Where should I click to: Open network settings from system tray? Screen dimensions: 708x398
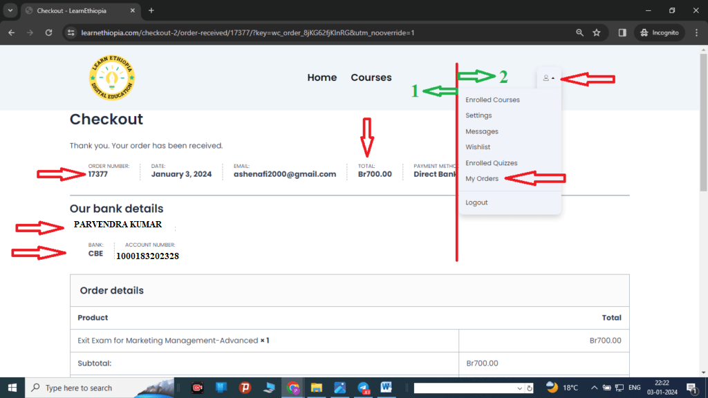(x=619, y=388)
